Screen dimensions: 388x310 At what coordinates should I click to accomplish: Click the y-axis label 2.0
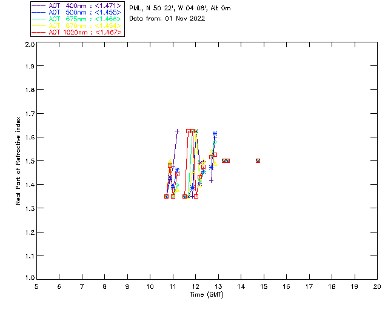[30, 44]
